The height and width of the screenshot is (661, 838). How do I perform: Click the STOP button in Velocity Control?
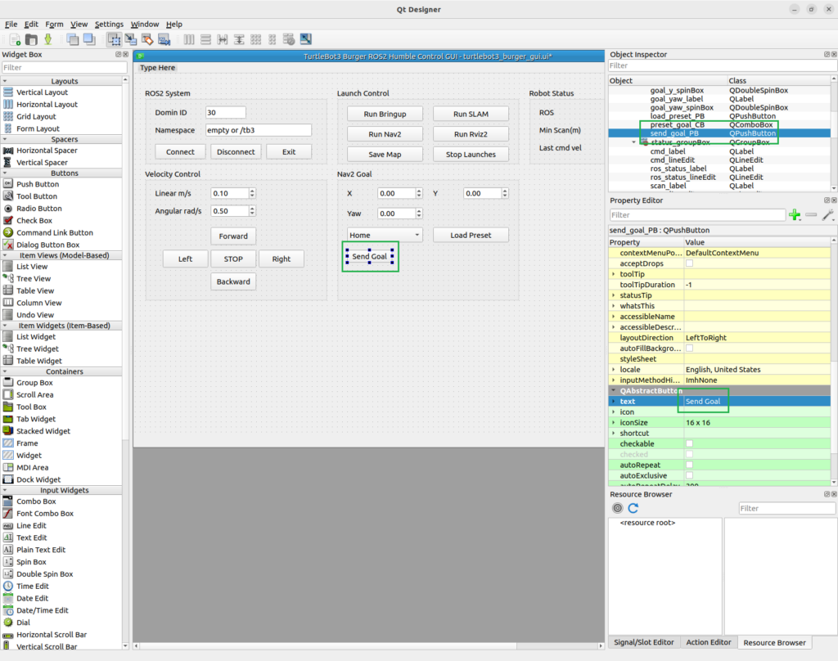pyautogui.click(x=233, y=259)
